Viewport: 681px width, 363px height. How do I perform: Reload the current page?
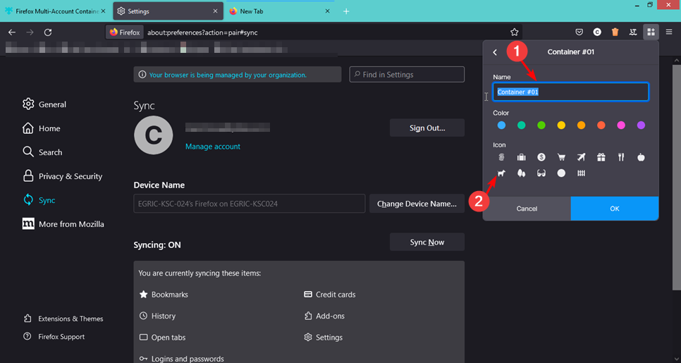(x=48, y=32)
